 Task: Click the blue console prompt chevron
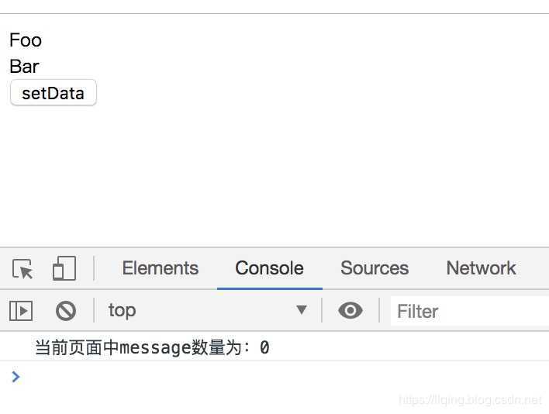[x=16, y=377]
